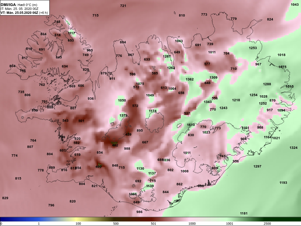The image size is (301, 226).
Task: Select the VT 06Z valid time line
Action: pyautogui.click(x=24, y=13)
